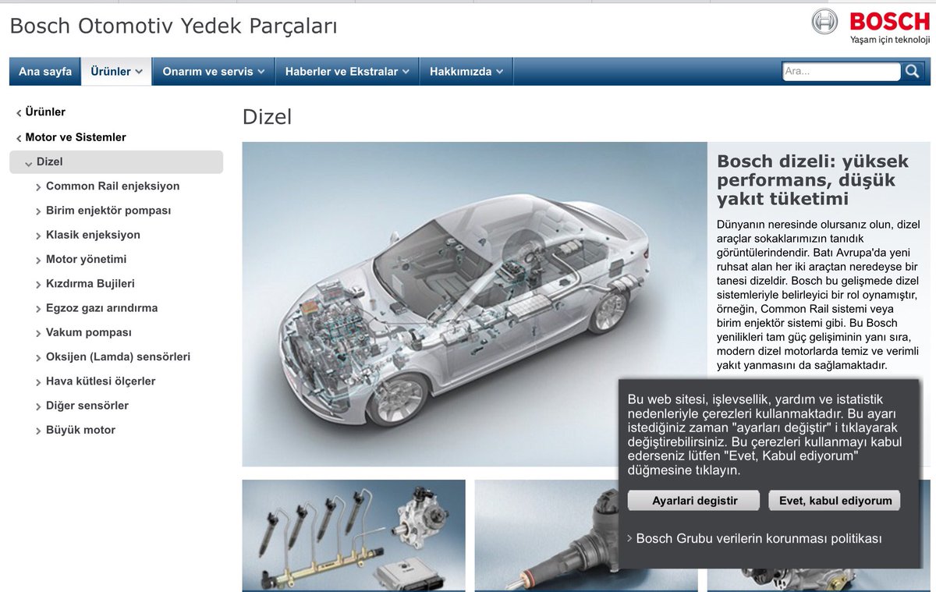Click the search magnifier icon
The image size is (936, 592).
[x=912, y=71]
